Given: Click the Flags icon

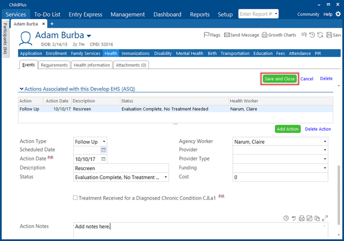Looking at the screenshot, I should tap(206, 35).
